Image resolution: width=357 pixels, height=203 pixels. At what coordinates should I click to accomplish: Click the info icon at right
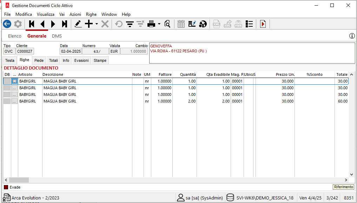click(352, 36)
